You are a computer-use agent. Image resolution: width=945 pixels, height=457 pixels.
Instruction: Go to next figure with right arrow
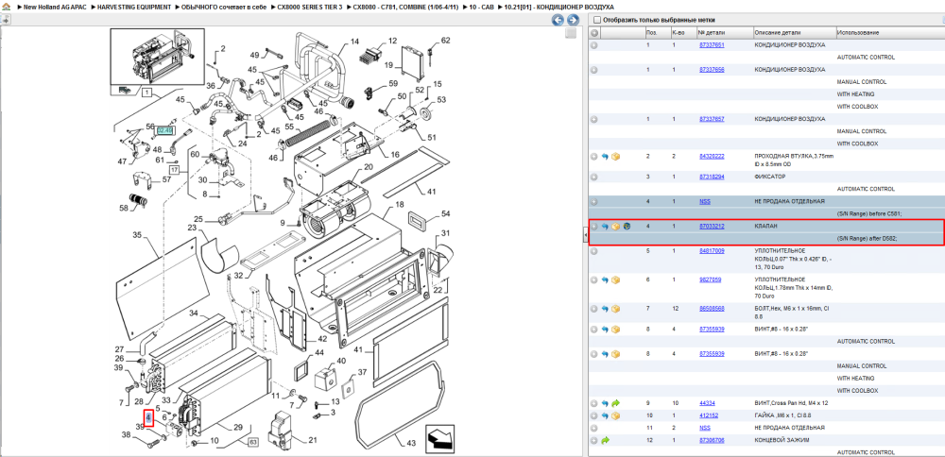coord(573,20)
